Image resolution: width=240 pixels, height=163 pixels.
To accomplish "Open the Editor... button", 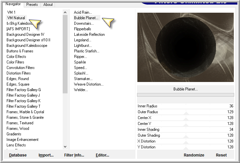I will [102, 155].
